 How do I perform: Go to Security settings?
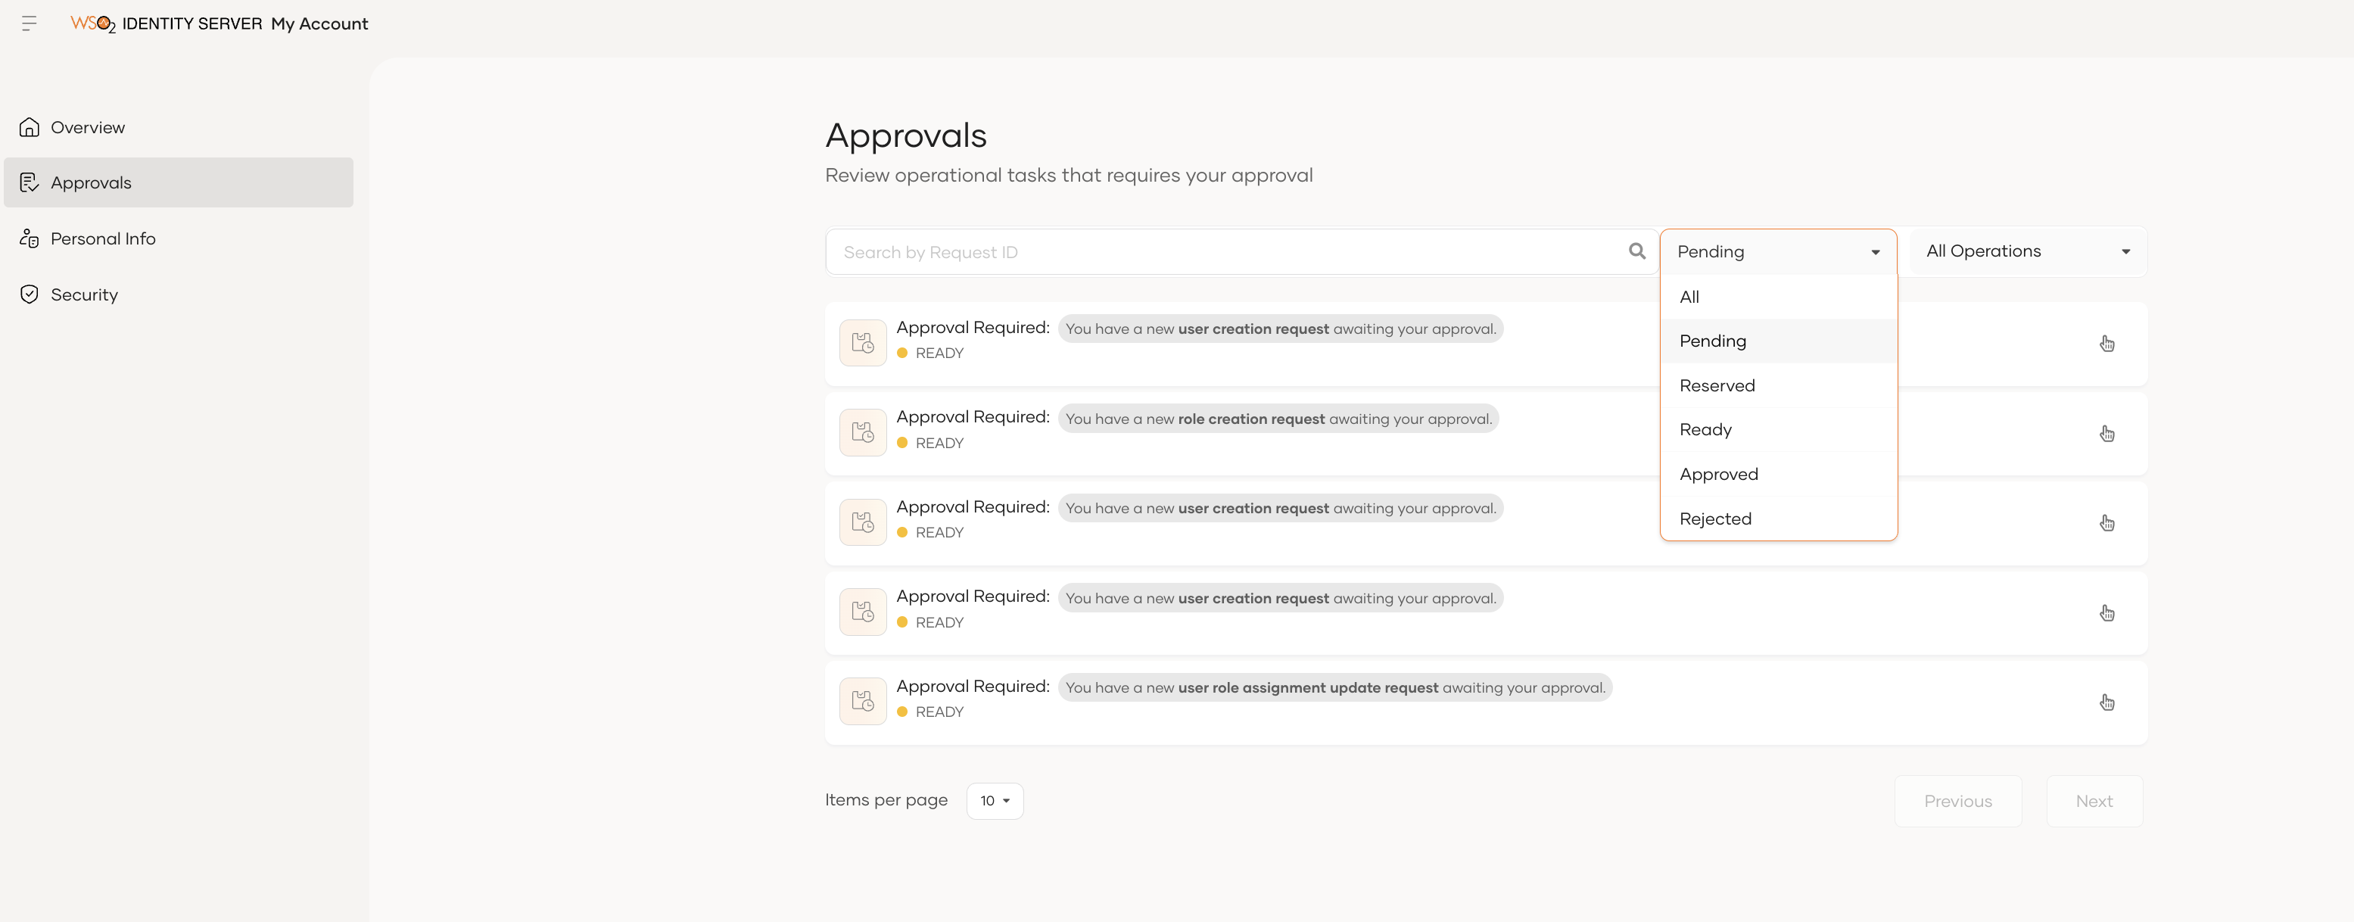[x=178, y=294]
